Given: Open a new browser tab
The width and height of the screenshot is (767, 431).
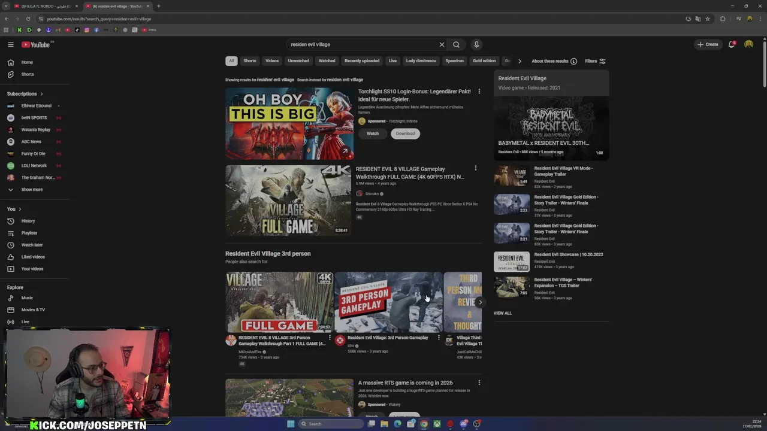Looking at the screenshot, I should click(158, 6).
